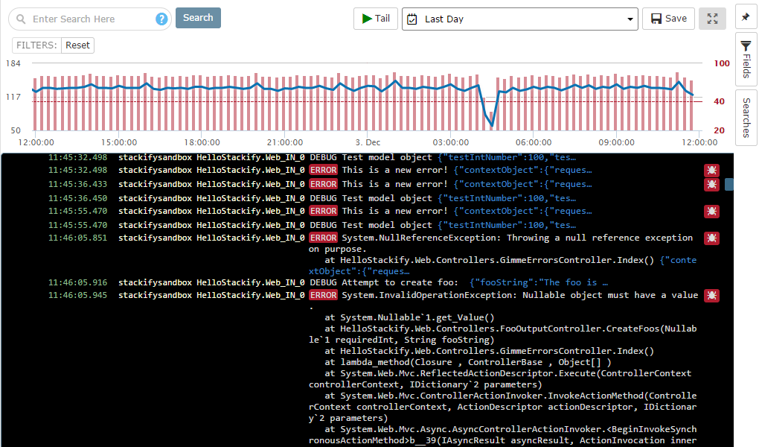Click the fullscreen expand icon button
This screenshot has width=759, height=447.
[x=712, y=19]
